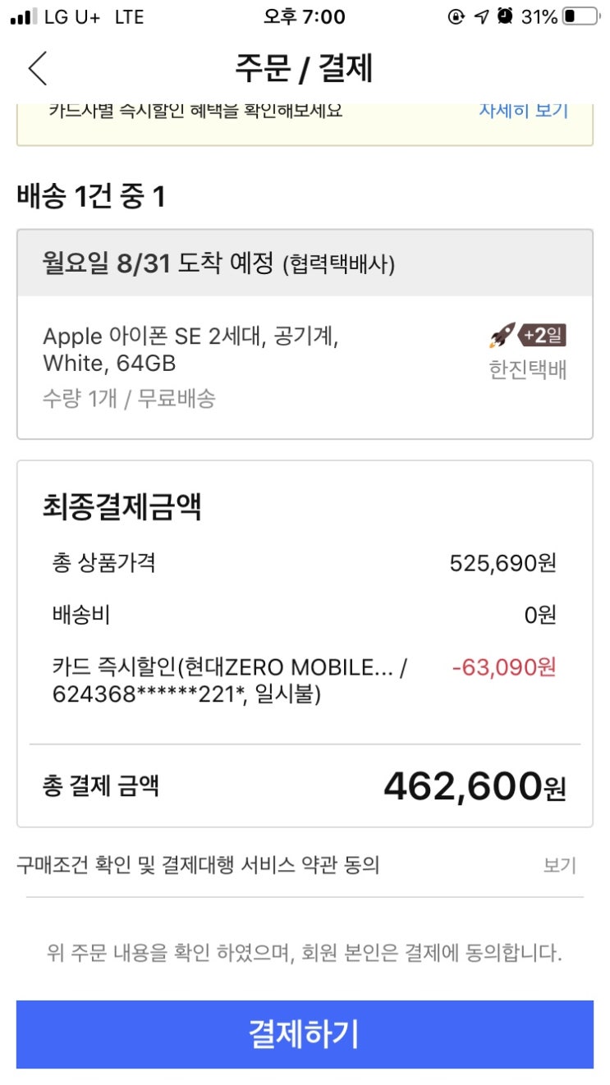
Task: Tap the 한진택배 courier label
Action: click(528, 370)
